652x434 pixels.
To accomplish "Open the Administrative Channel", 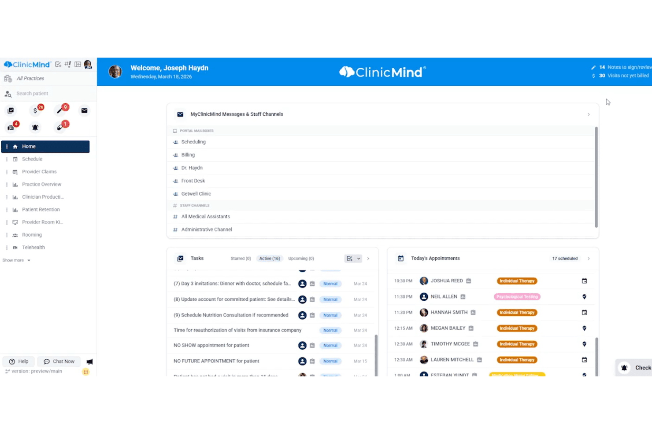I will (x=382, y=230).
